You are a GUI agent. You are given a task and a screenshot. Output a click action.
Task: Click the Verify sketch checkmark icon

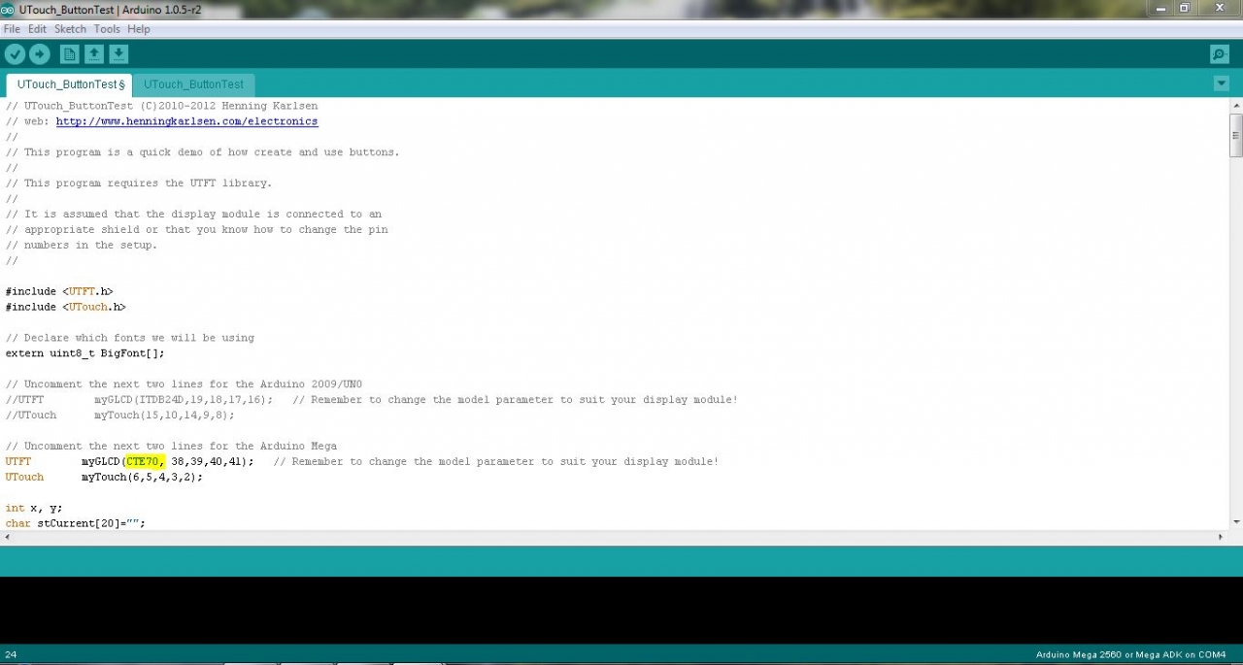point(15,54)
